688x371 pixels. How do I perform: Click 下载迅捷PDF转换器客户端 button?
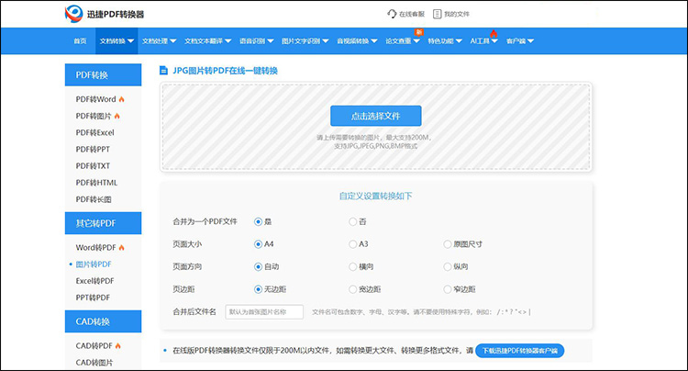(x=519, y=351)
